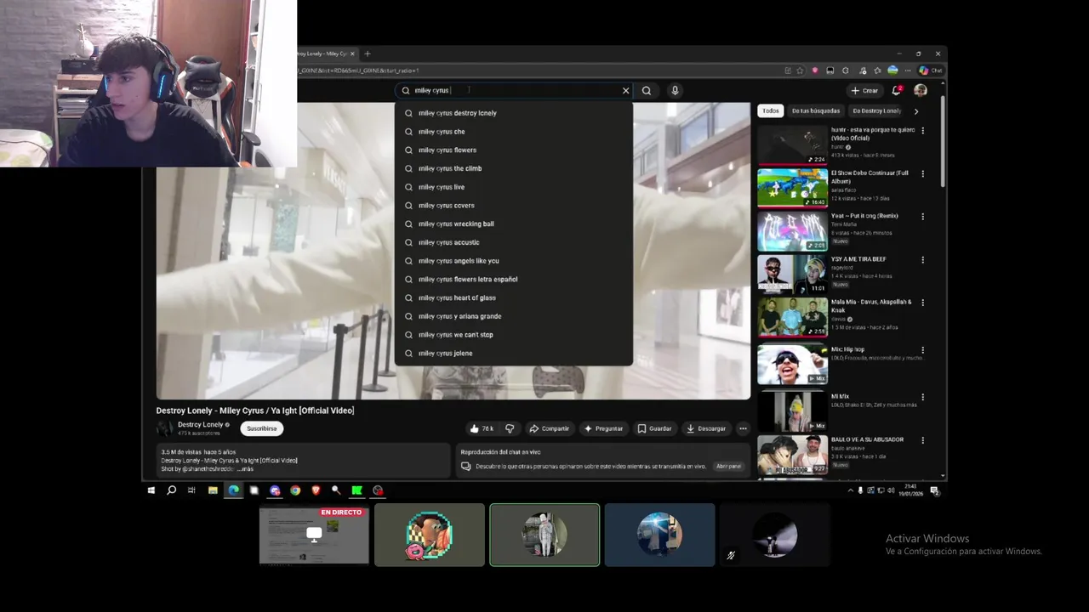Screen dimensions: 1089x612
Task: Choose suggestion miley cyrus covers
Action: (x=514, y=206)
